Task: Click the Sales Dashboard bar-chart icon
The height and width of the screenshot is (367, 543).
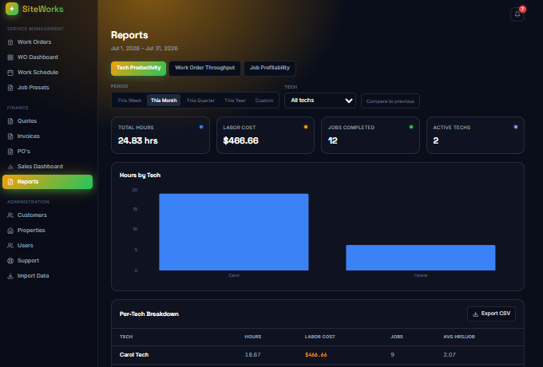Action: [10, 167]
